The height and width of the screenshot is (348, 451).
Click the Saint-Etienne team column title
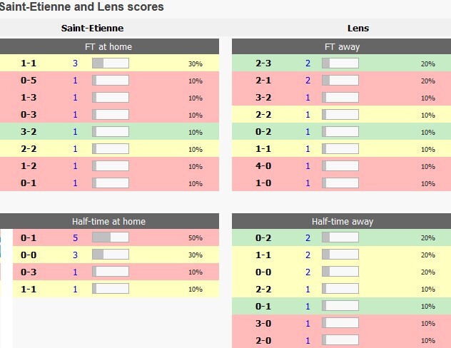pos(93,29)
